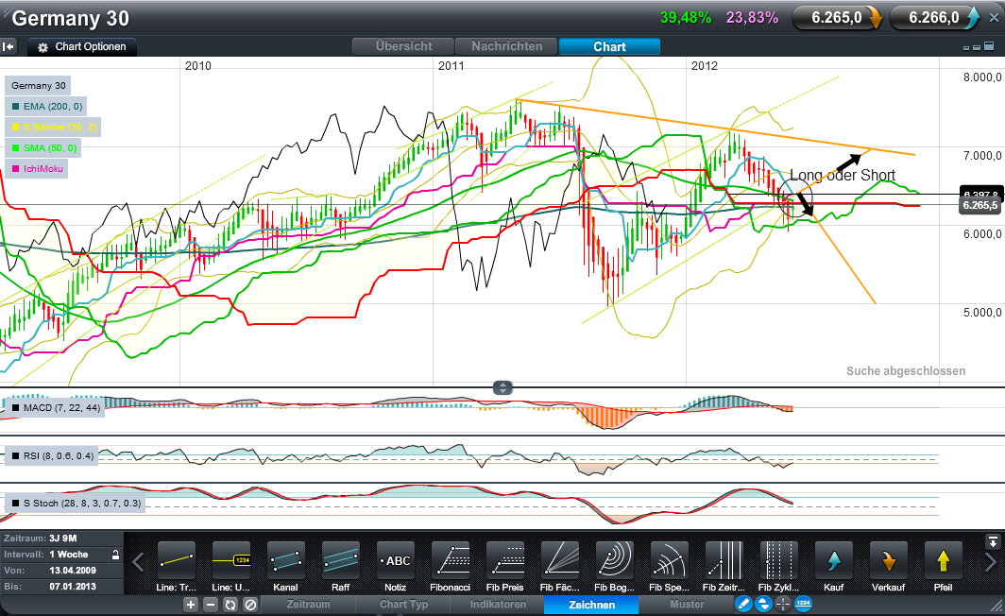Viewport: 1005px width, 616px height.
Task: Toggle the crosshair cursor icon
Action: (x=783, y=603)
